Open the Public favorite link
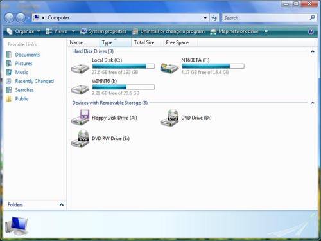Image resolution: width=321 pixels, height=241 pixels. (x=22, y=99)
